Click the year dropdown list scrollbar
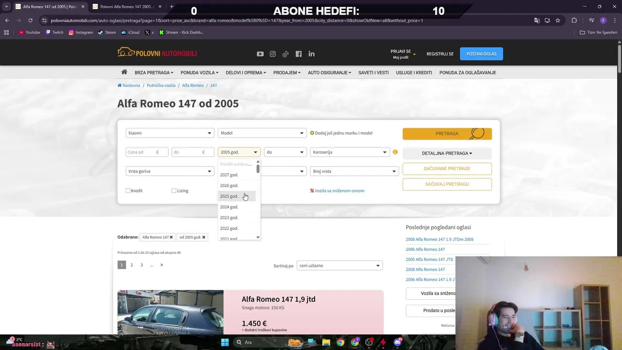This screenshot has height=350, width=622. 258,169
